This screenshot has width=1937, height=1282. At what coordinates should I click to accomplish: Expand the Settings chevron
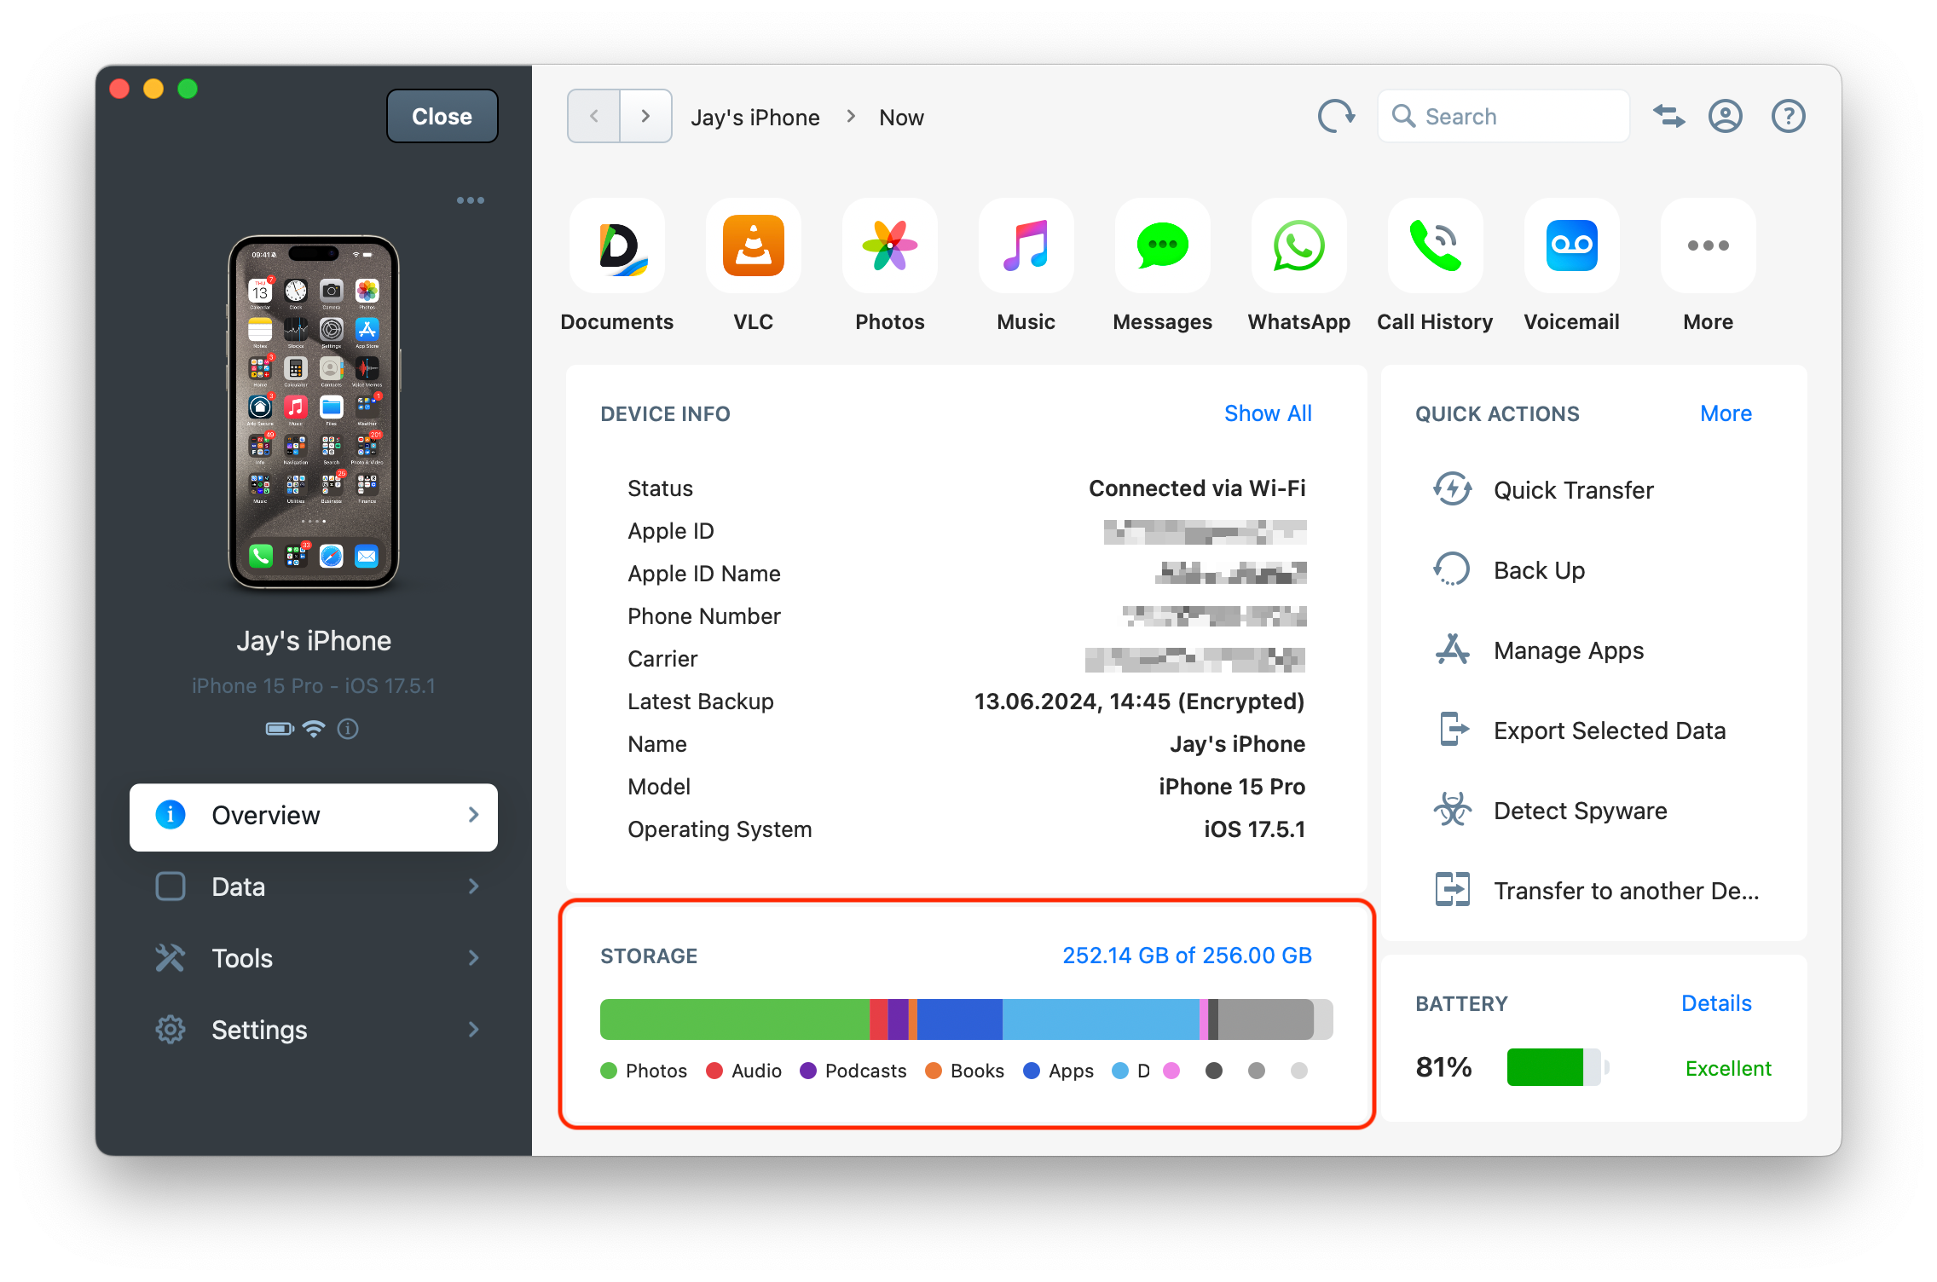coord(474,1031)
